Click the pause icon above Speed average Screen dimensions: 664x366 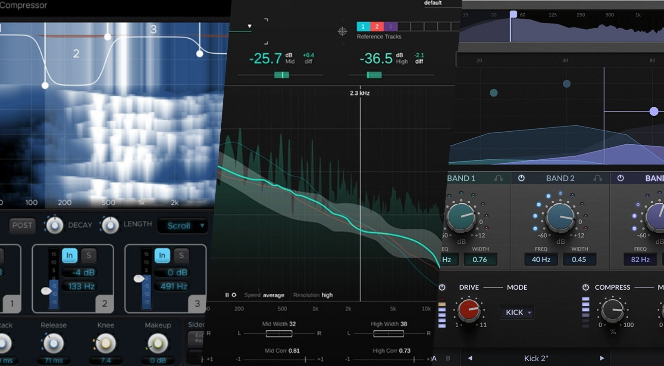[227, 295]
